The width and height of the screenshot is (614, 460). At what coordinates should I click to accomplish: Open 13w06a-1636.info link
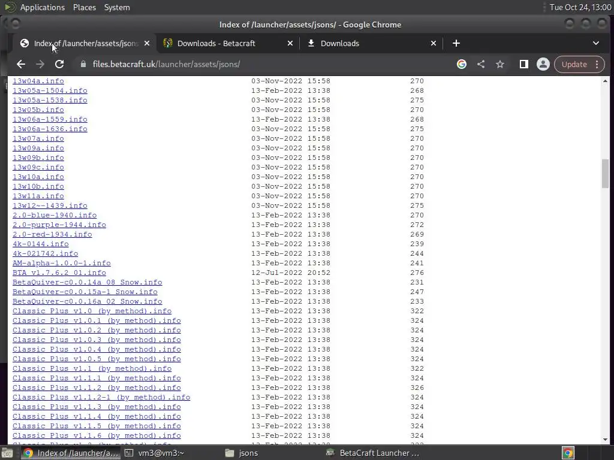(50, 129)
